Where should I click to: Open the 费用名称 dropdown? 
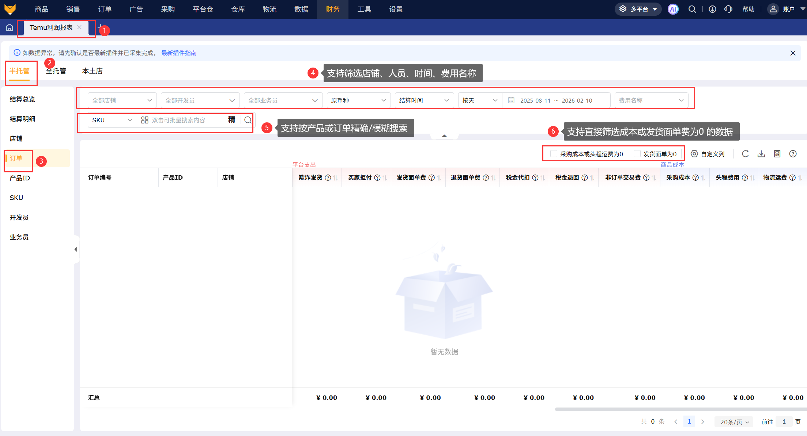point(651,100)
